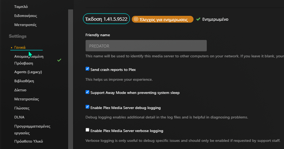This screenshot has height=149, width=284.
Task: Open DLNA settings page
Action: click(19, 117)
